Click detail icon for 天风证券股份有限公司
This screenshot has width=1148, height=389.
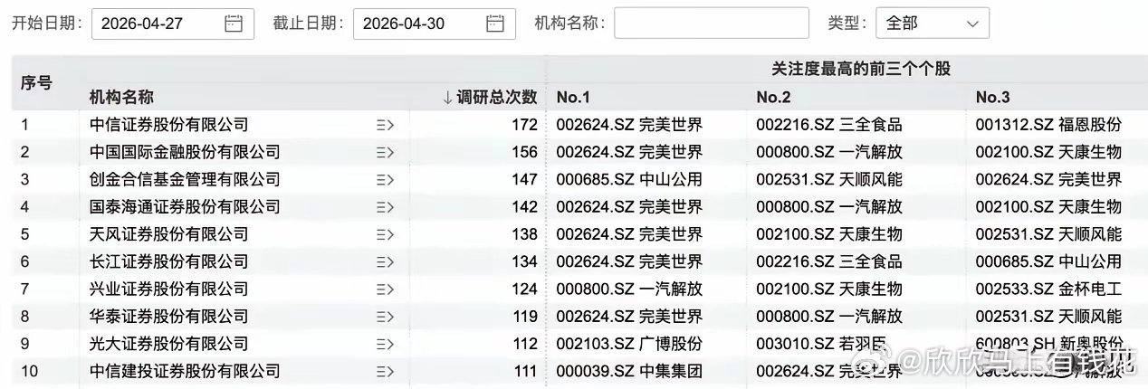pyautogui.click(x=385, y=234)
